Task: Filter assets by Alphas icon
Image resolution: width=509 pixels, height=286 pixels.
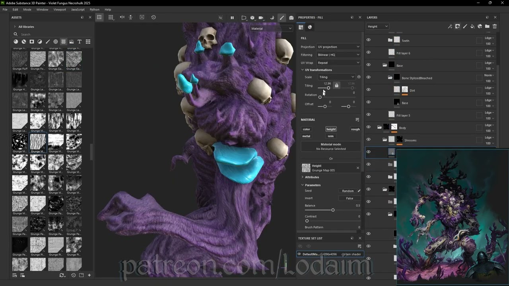Action: pyautogui.click(x=56, y=42)
